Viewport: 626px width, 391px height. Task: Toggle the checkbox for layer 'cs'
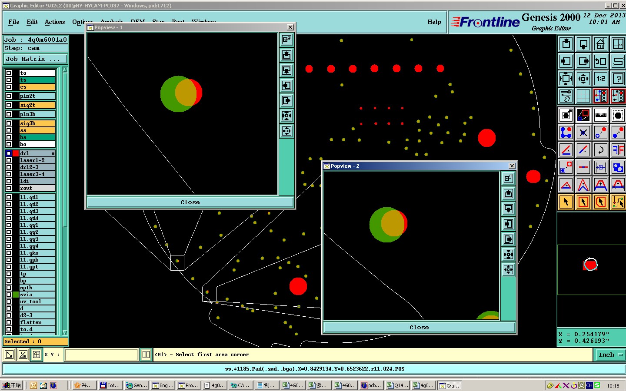pos(9,87)
